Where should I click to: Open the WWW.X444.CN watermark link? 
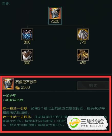92,126
